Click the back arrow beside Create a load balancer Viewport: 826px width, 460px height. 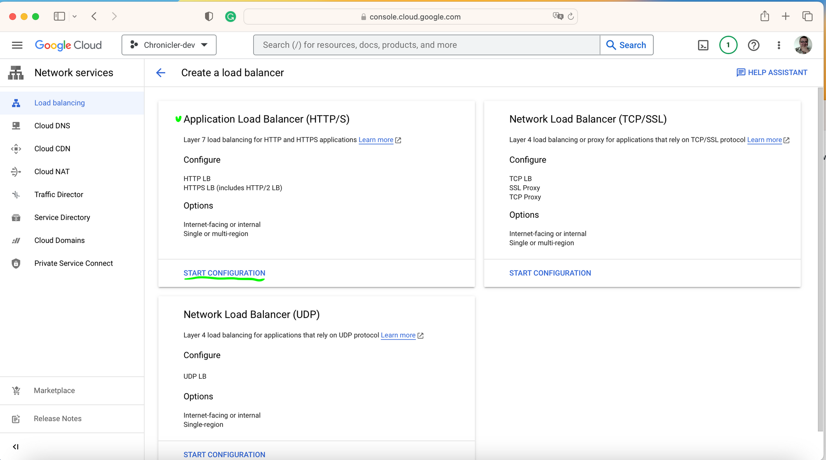pyautogui.click(x=161, y=73)
